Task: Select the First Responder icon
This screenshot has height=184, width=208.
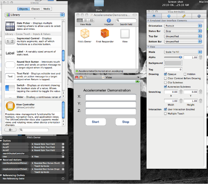Action: (105, 33)
